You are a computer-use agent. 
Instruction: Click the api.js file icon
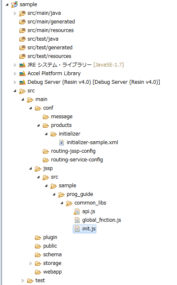pyautogui.click(x=77, y=211)
